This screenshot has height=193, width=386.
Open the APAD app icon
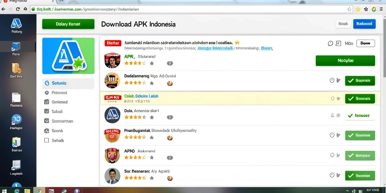click(112, 155)
